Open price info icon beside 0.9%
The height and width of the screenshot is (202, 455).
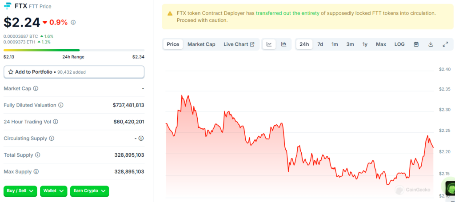click(x=73, y=22)
